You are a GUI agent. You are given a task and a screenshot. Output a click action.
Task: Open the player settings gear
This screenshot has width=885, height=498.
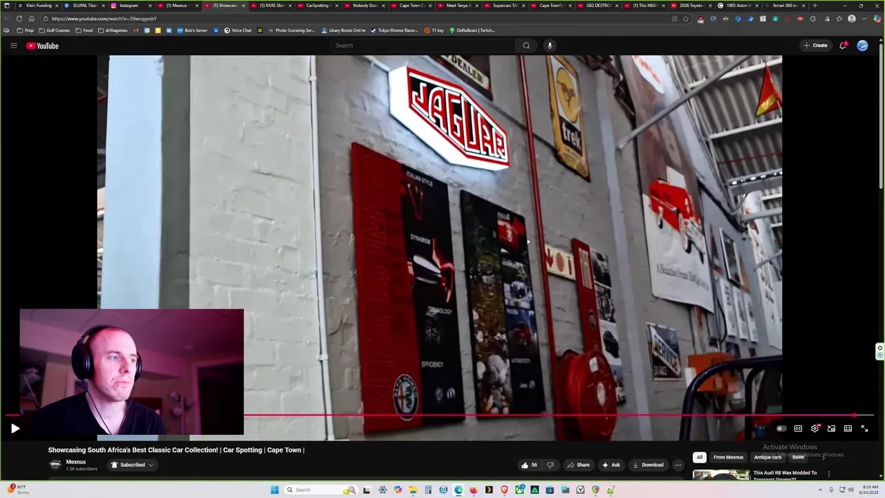pos(814,429)
